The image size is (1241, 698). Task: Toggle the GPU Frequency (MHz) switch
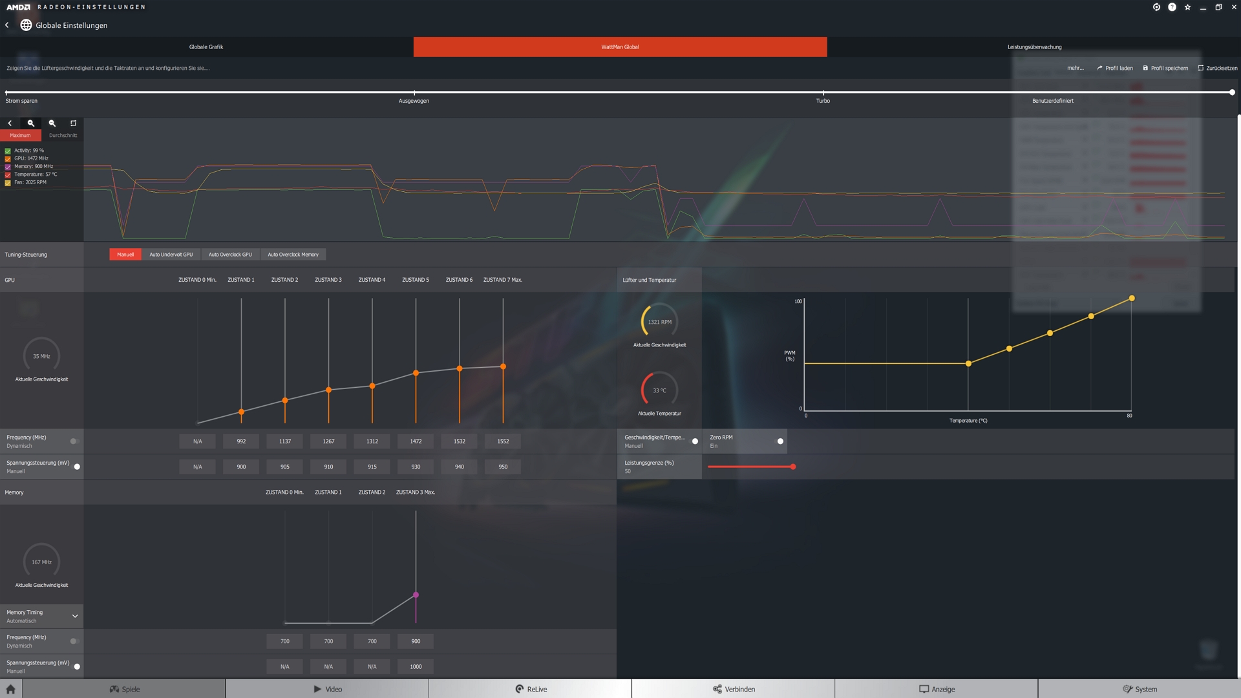coord(74,441)
